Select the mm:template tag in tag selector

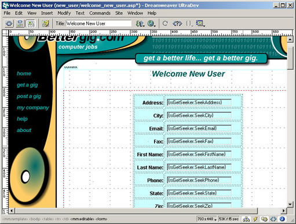coord(15,219)
